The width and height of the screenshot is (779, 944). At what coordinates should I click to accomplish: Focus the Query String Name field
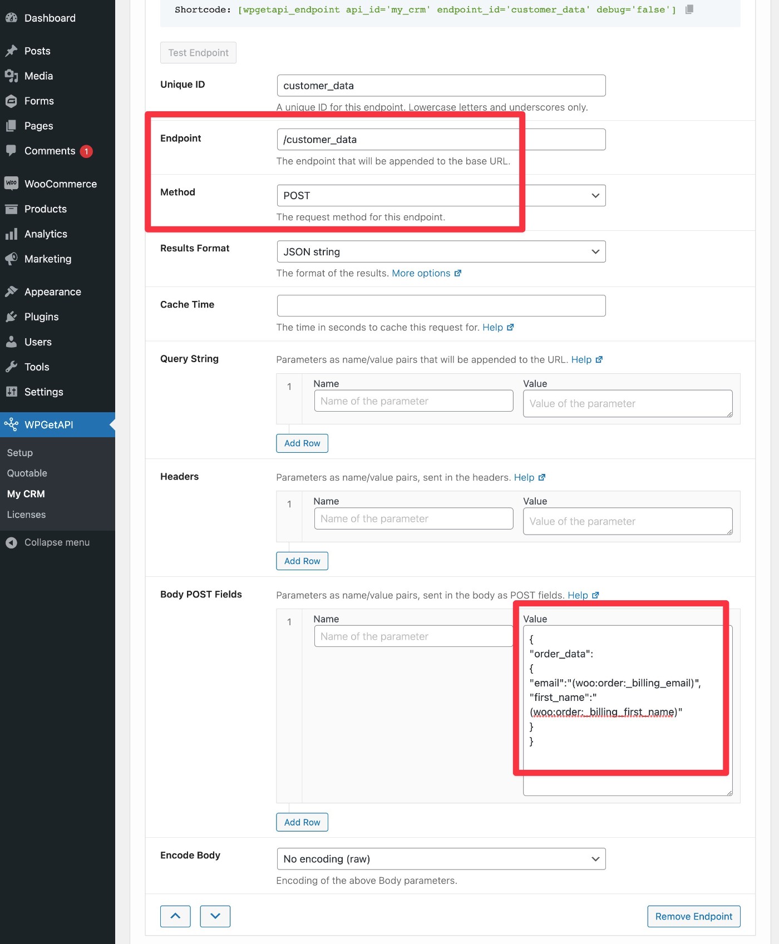(413, 401)
